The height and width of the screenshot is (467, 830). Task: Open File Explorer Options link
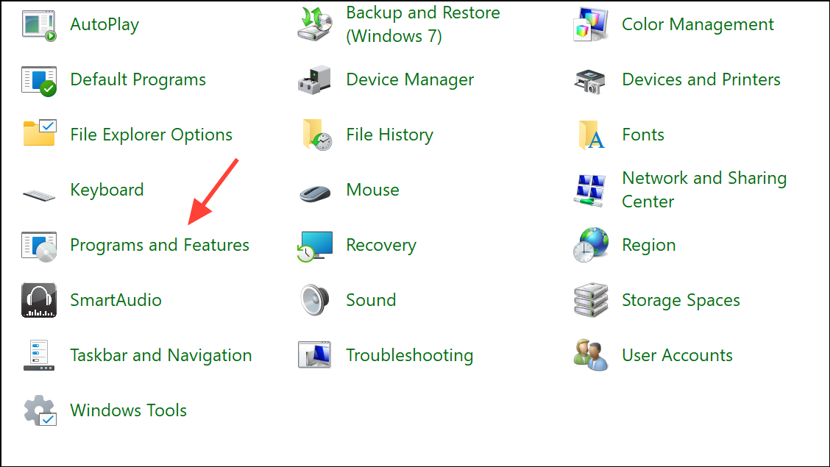click(x=152, y=135)
